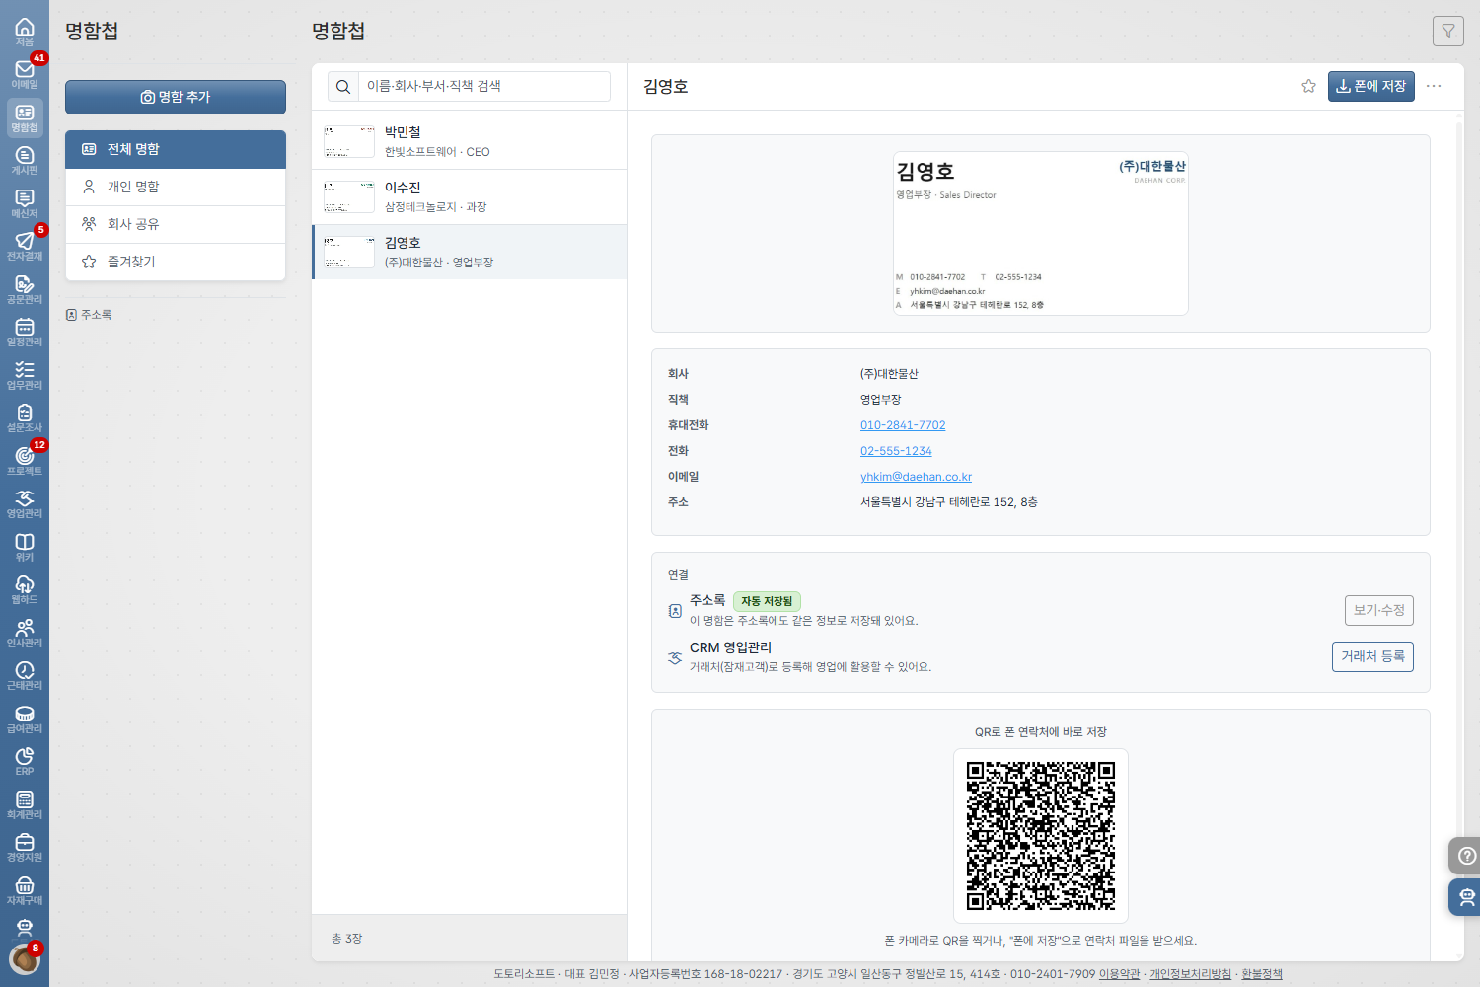Click the QR code image
The image size is (1480, 987).
(x=1041, y=836)
